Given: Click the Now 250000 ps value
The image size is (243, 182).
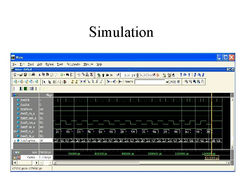Looking at the screenshot, I should [x=45, y=152].
